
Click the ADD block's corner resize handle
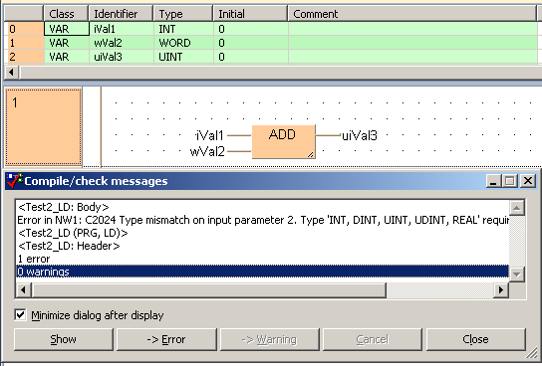311,154
